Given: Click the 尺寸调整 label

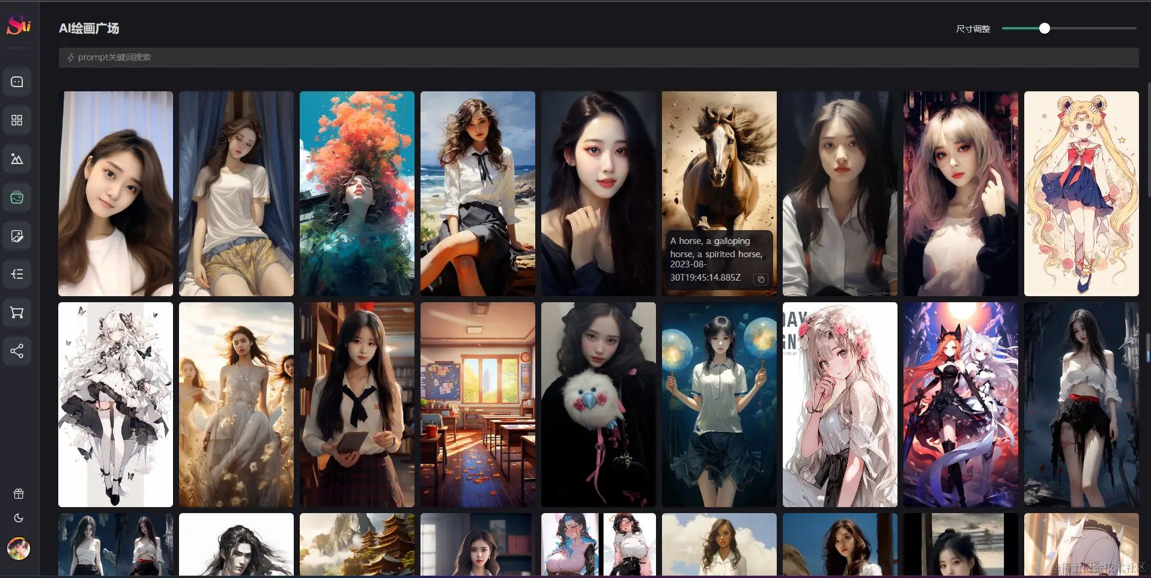Looking at the screenshot, I should click(x=973, y=29).
